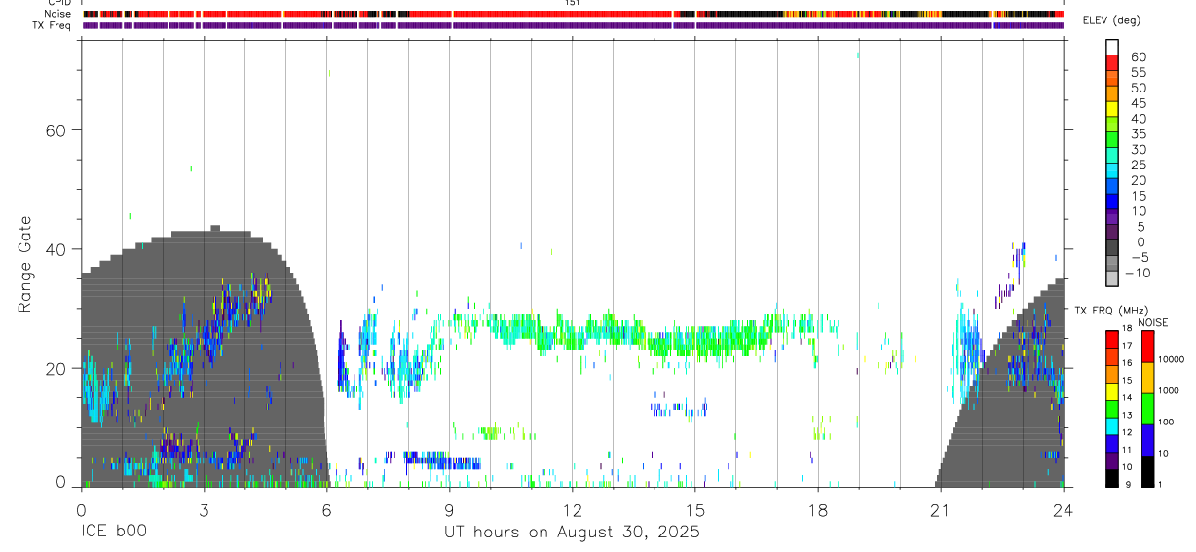
Task: Click the horizontal noise strip above the plot
Action: point(573,14)
